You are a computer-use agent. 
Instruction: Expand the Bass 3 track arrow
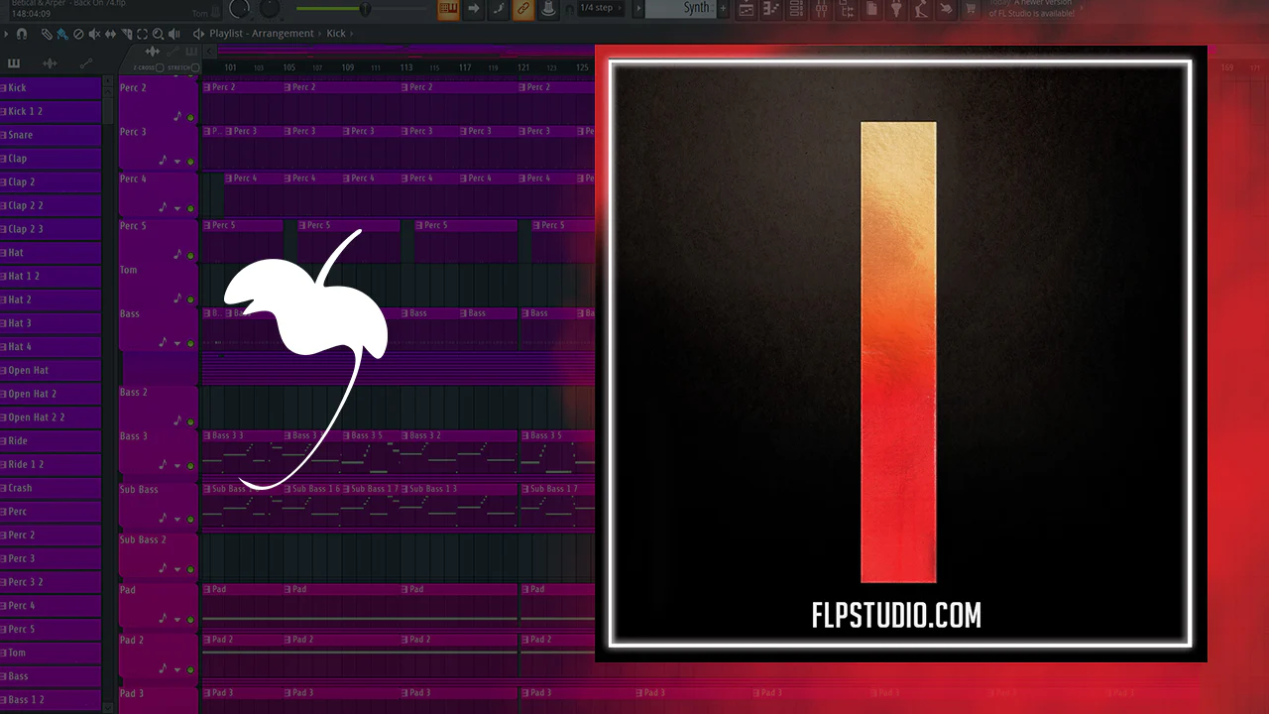click(x=178, y=466)
